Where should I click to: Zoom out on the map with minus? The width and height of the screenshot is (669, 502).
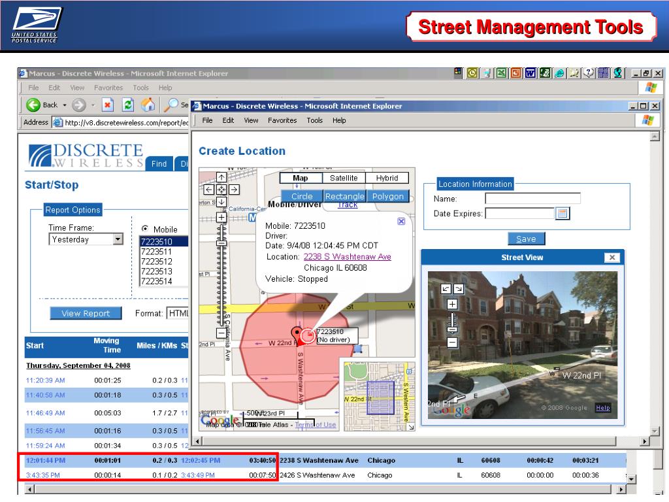tap(221, 333)
